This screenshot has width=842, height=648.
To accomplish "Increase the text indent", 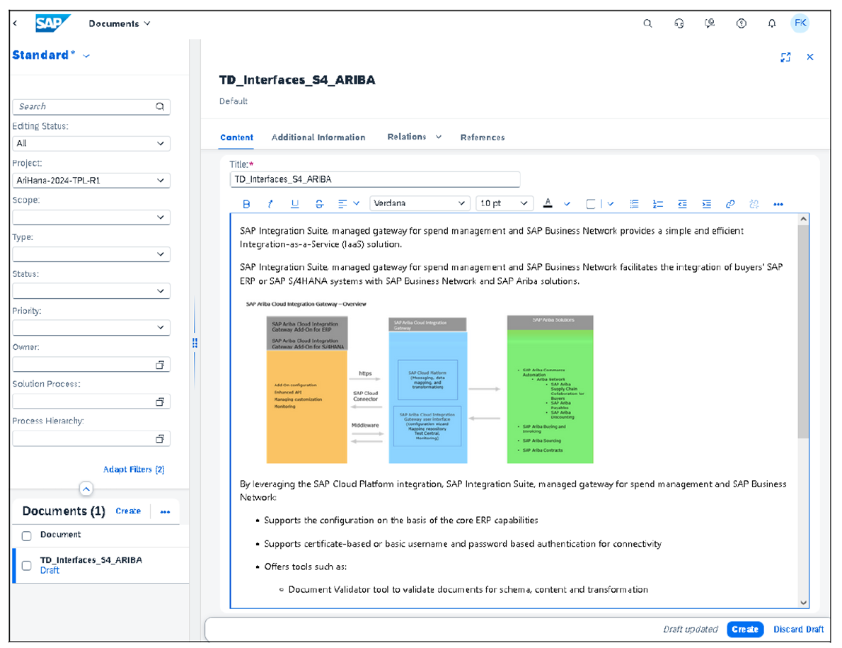I will click(706, 204).
